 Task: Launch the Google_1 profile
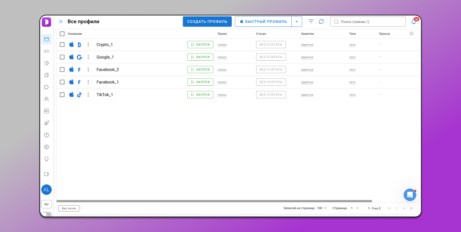(x=200, y=57)
